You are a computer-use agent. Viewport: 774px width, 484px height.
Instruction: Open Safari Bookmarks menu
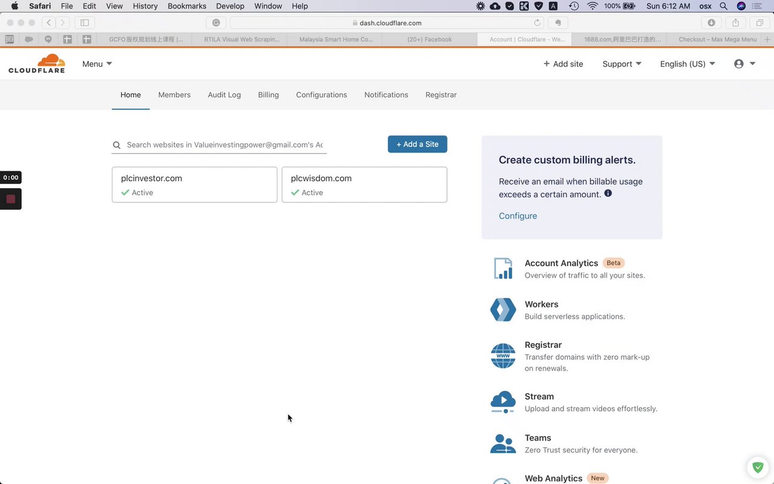pyautogui.click(x=187, y=6)
